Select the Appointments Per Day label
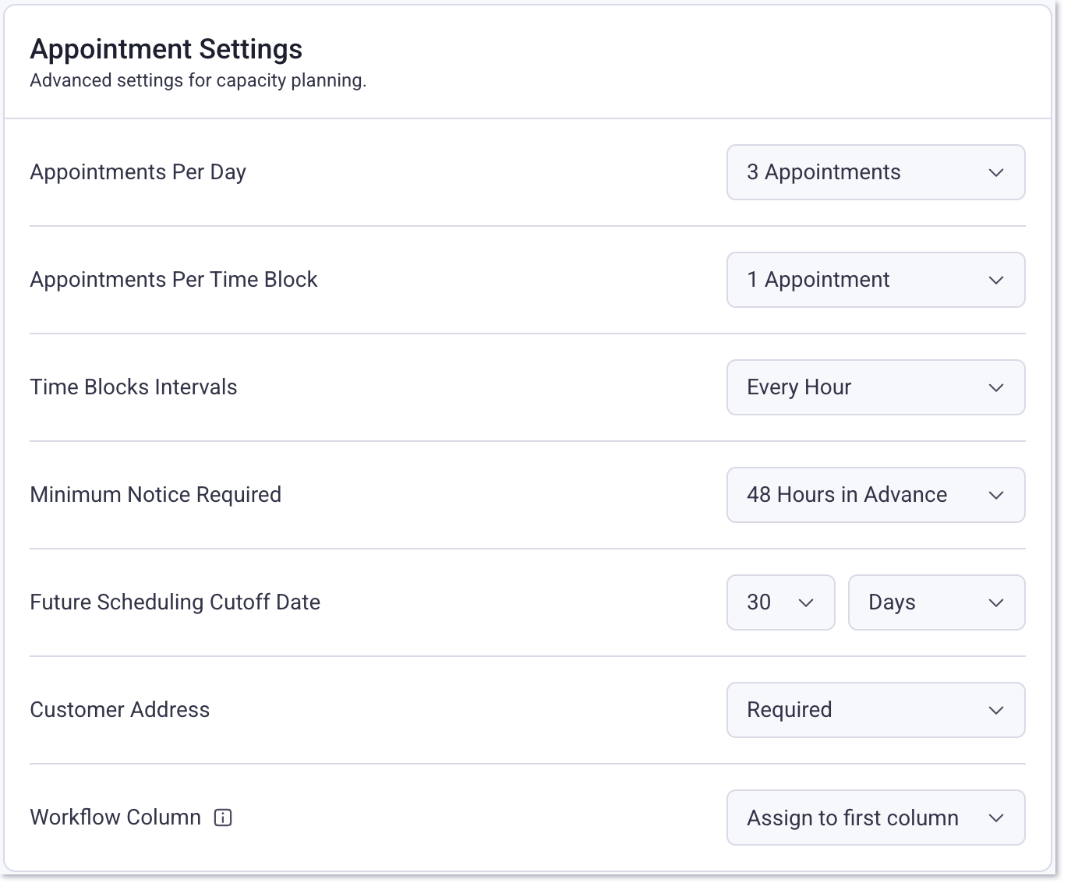The width and height of the screenshot is (1071, 890). pos(138,172)
